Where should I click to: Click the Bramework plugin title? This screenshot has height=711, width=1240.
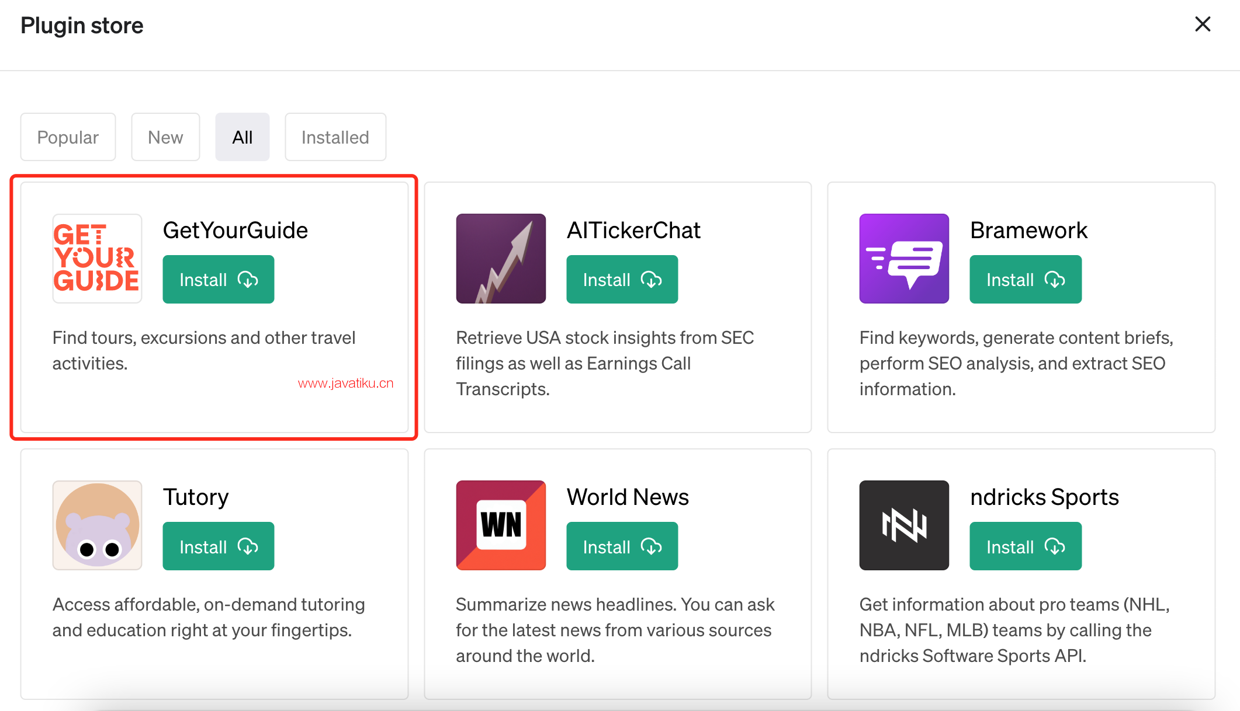point(1028,231)
